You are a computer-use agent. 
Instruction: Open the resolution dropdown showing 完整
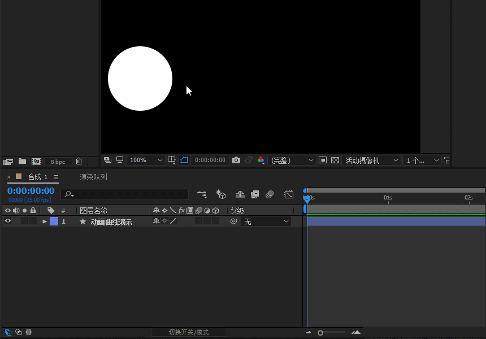[292, 160]
